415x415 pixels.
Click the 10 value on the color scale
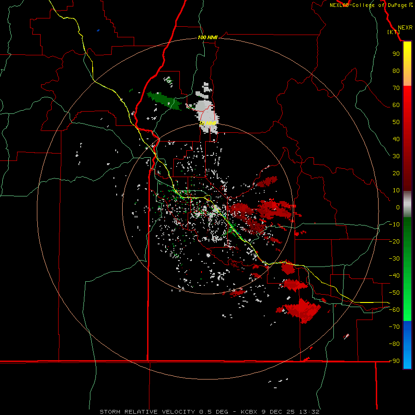pyautogui.click(x=396, y=190)
